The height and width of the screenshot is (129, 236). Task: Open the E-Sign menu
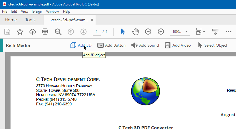coord(37,12)
